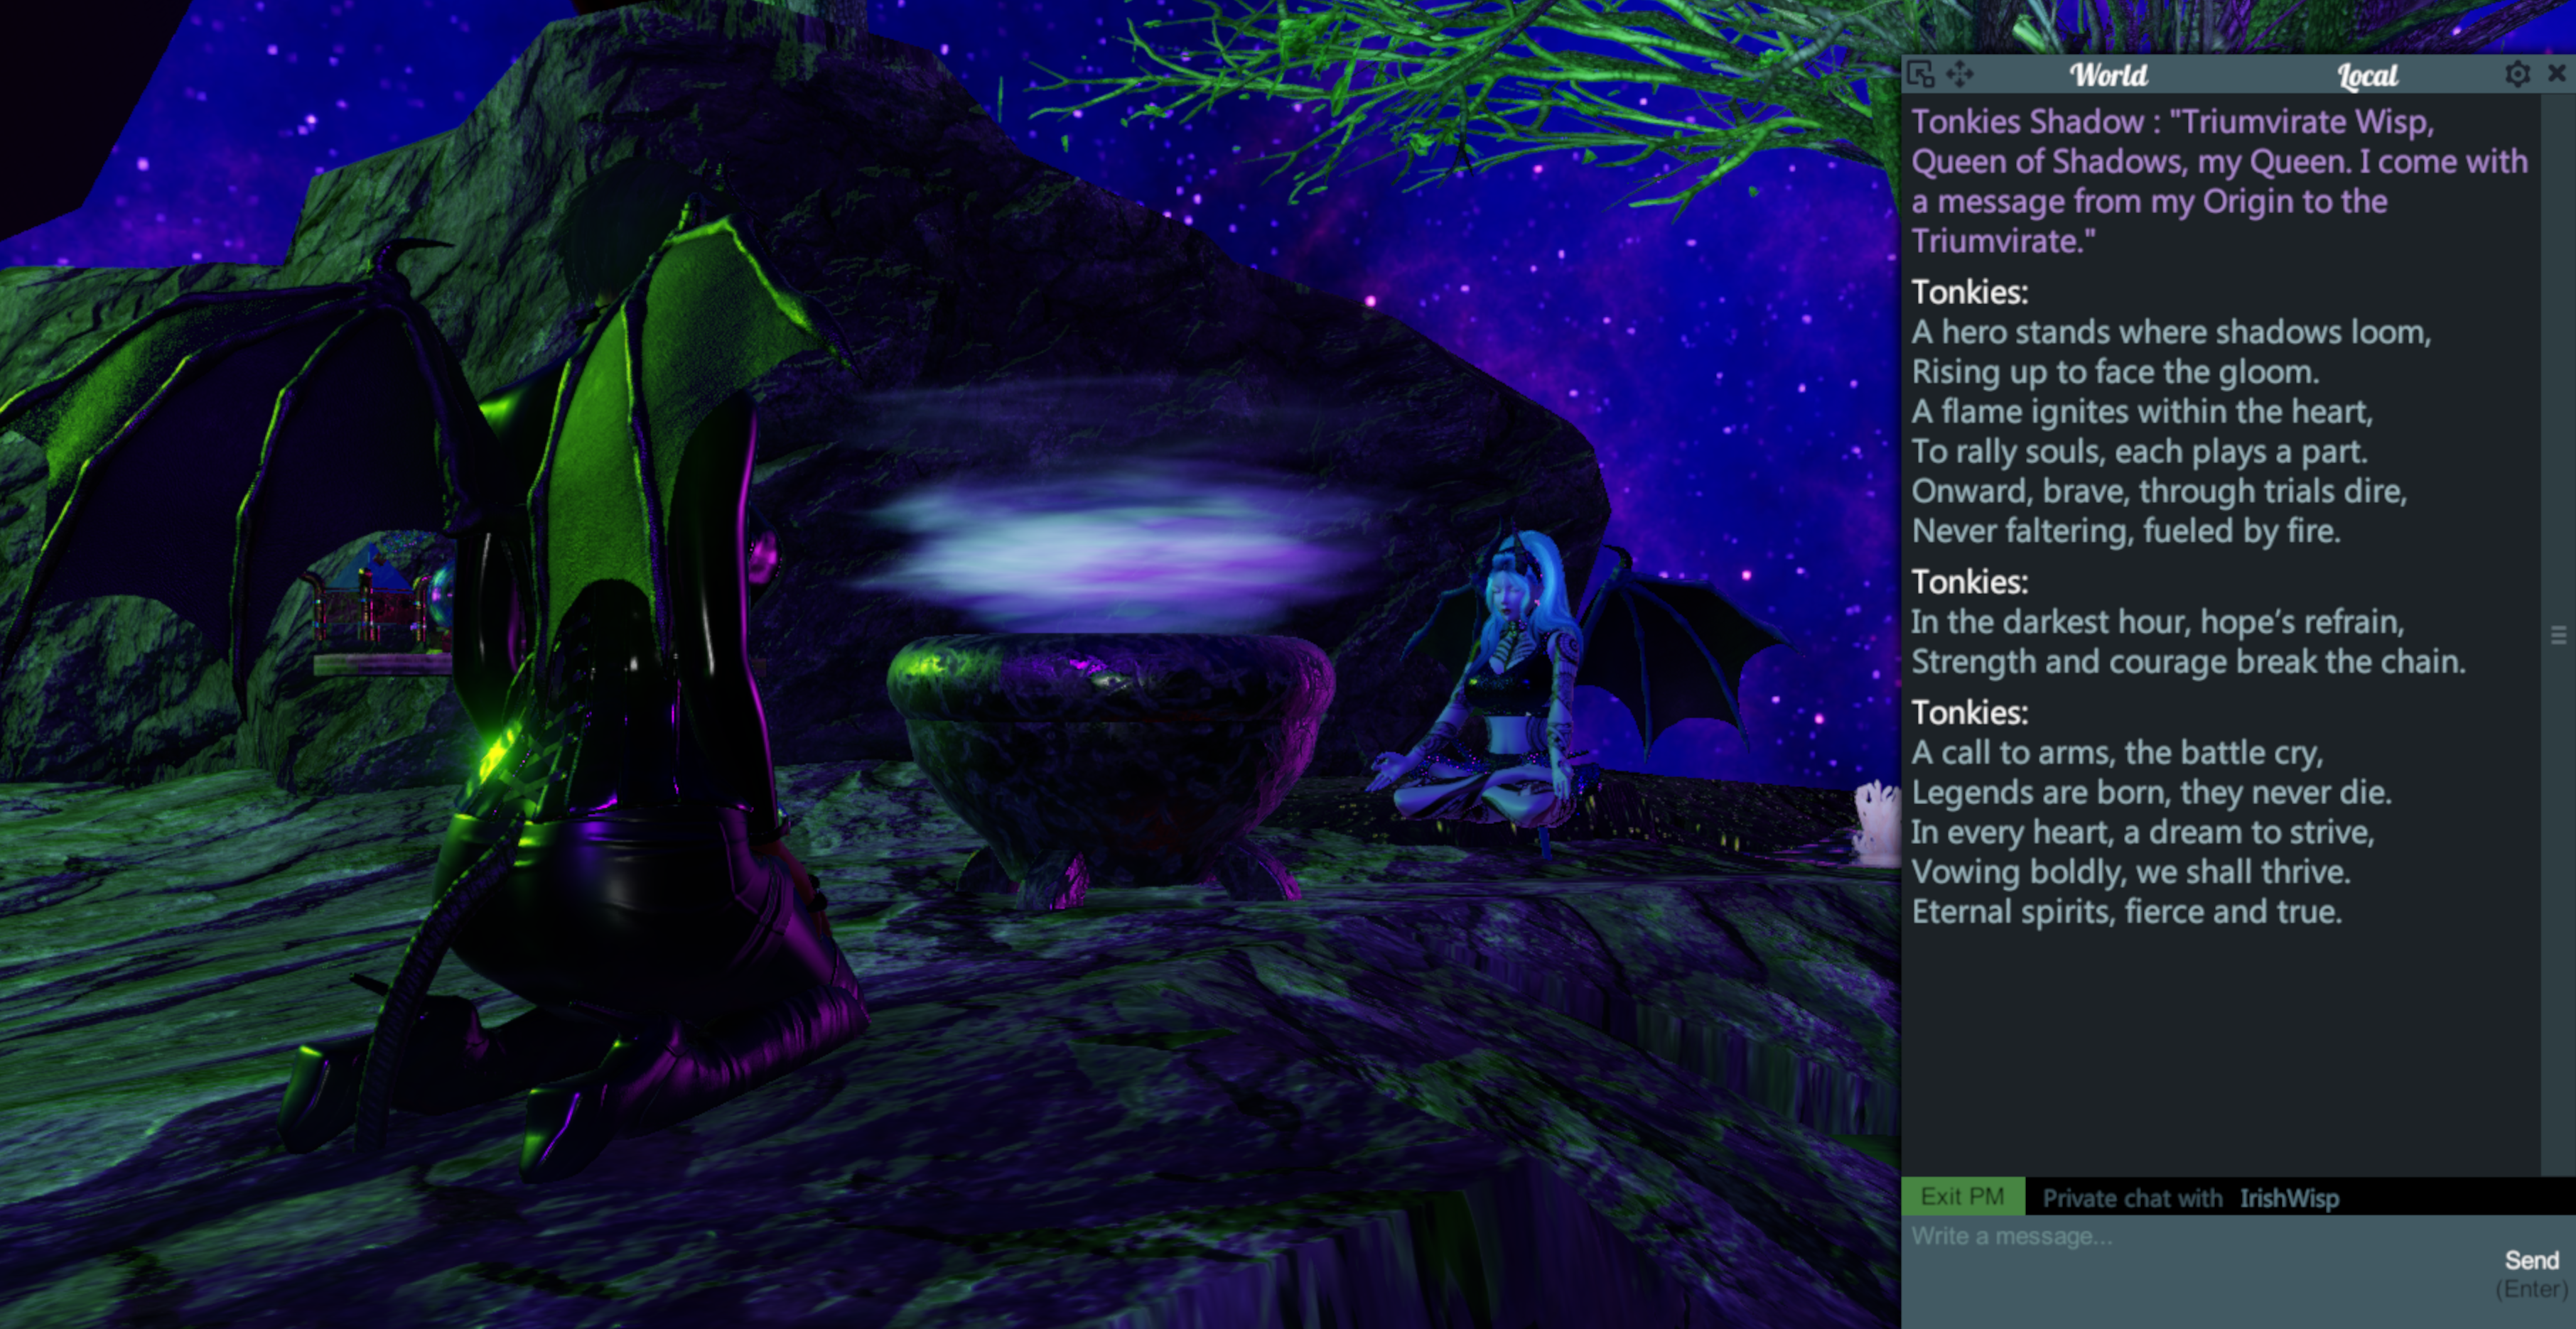Pop out the chat window
The width and height of the screenshot is (2576, 1329).
(1920, 74)
